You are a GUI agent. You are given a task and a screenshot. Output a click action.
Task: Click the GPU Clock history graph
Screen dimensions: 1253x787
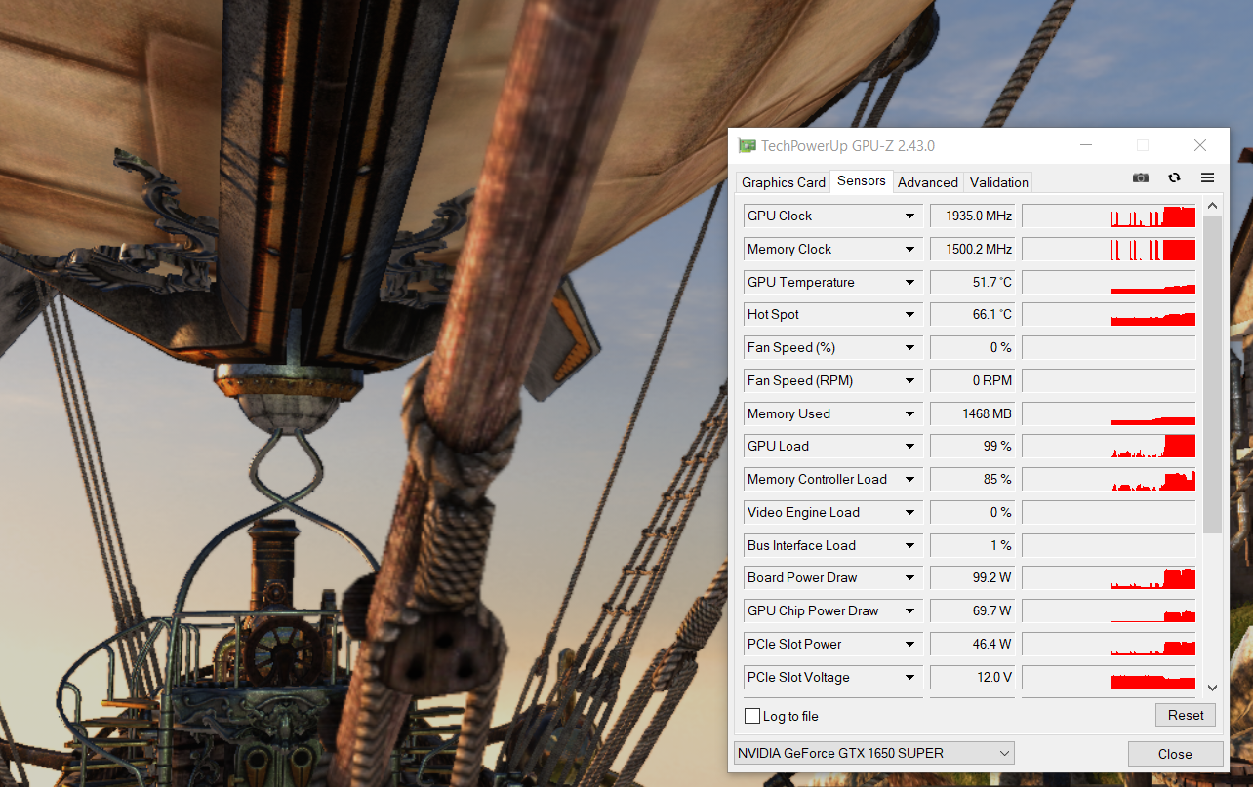[x=1109, y=216]
